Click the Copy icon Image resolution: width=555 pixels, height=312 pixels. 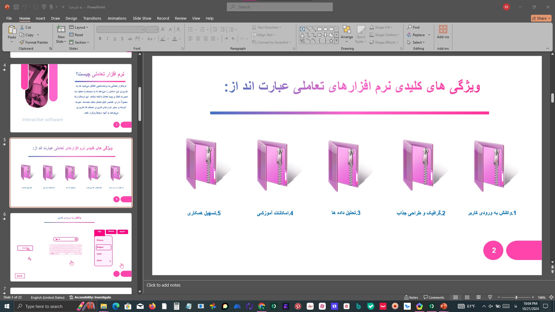pos(22,35)
